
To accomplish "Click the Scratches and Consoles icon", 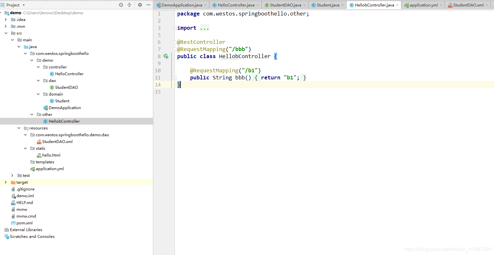I will [6, 236].
